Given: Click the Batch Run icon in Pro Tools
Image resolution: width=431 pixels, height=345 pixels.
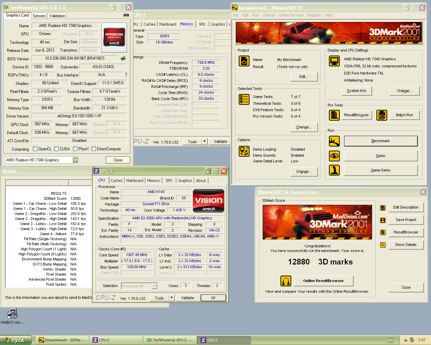Looking at the screenshot, I should click(382, 115).
